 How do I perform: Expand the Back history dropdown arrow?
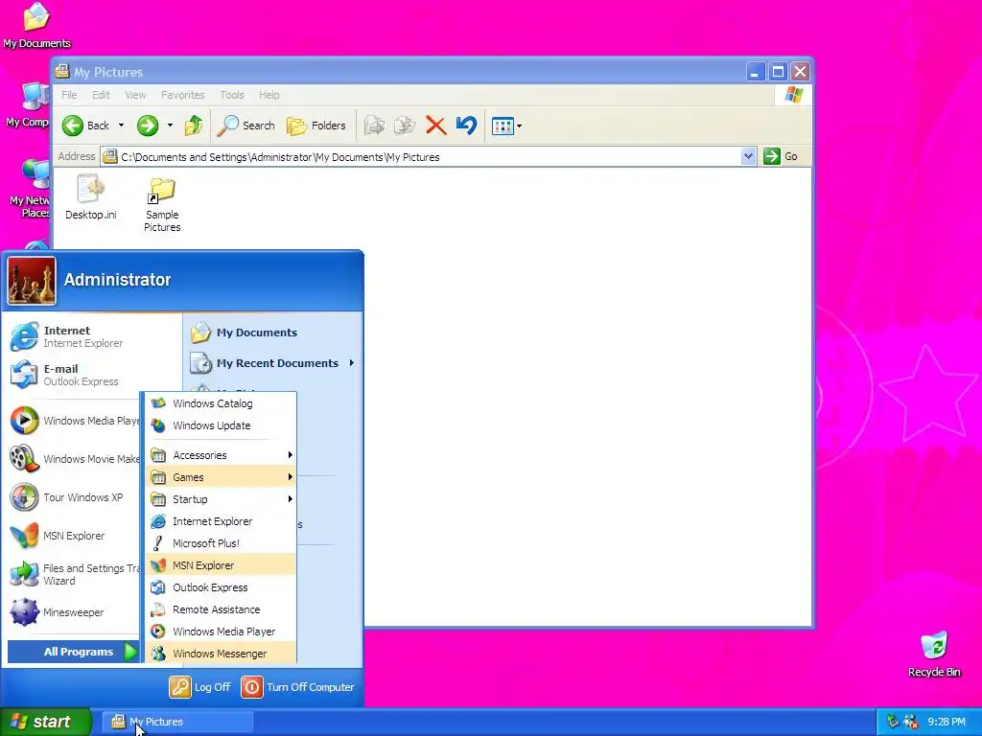122,126
